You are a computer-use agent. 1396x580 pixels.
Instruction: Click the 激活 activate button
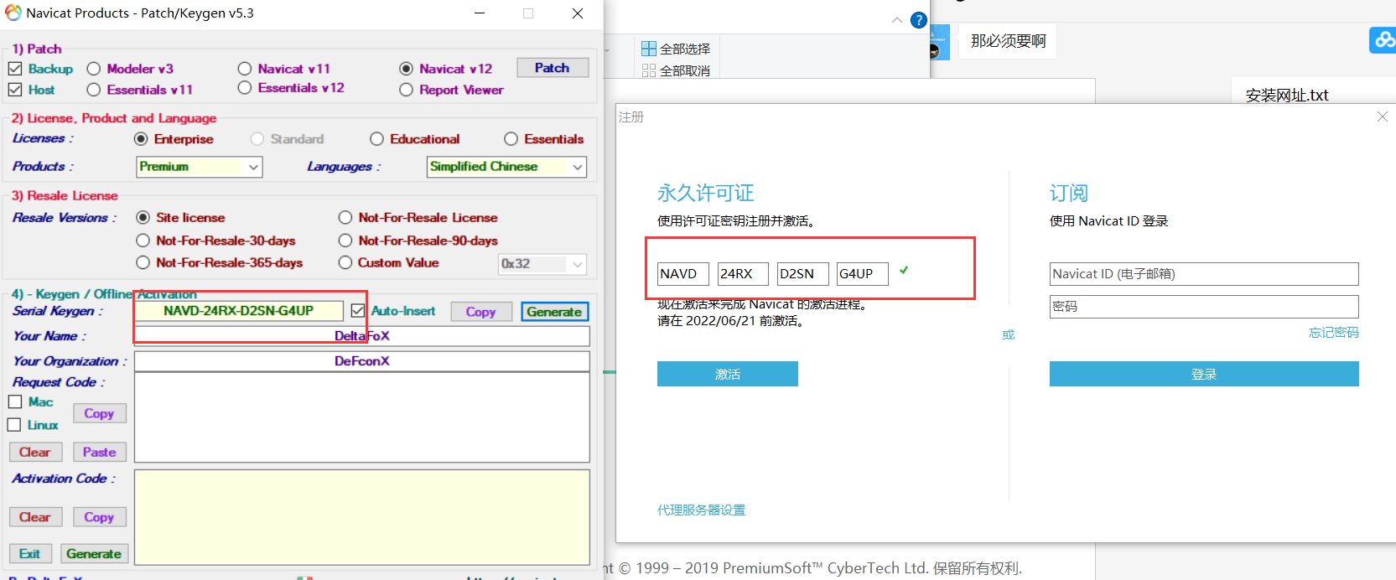[x=728, y=374]
